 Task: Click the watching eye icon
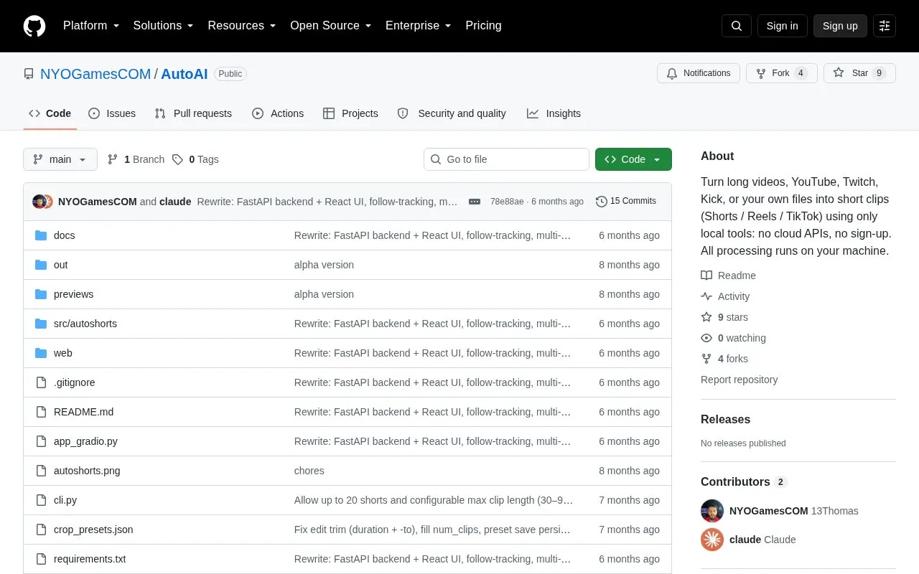[706, 338]
